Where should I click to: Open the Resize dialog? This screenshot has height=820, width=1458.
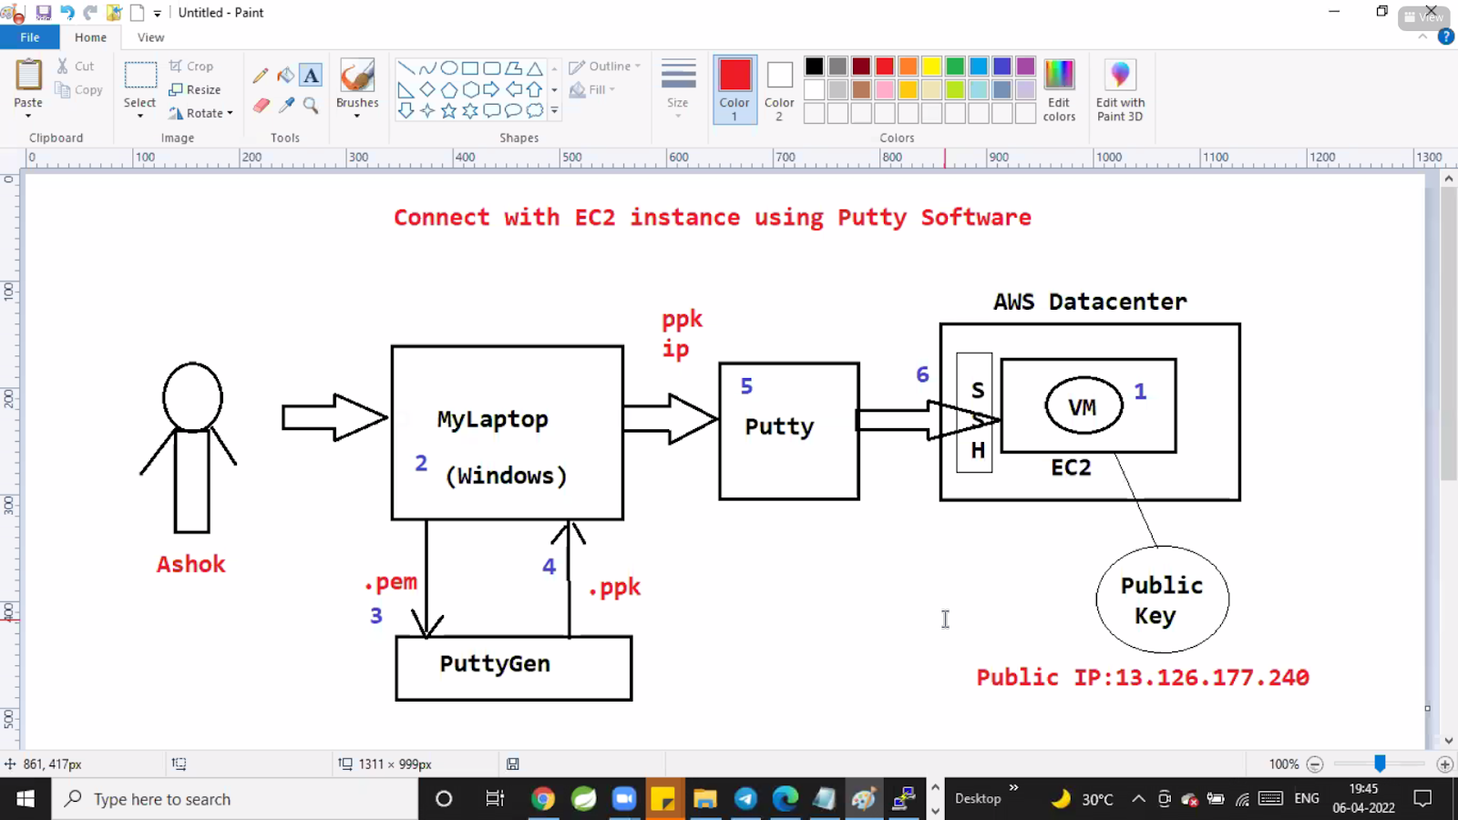[x=195, y=90]
